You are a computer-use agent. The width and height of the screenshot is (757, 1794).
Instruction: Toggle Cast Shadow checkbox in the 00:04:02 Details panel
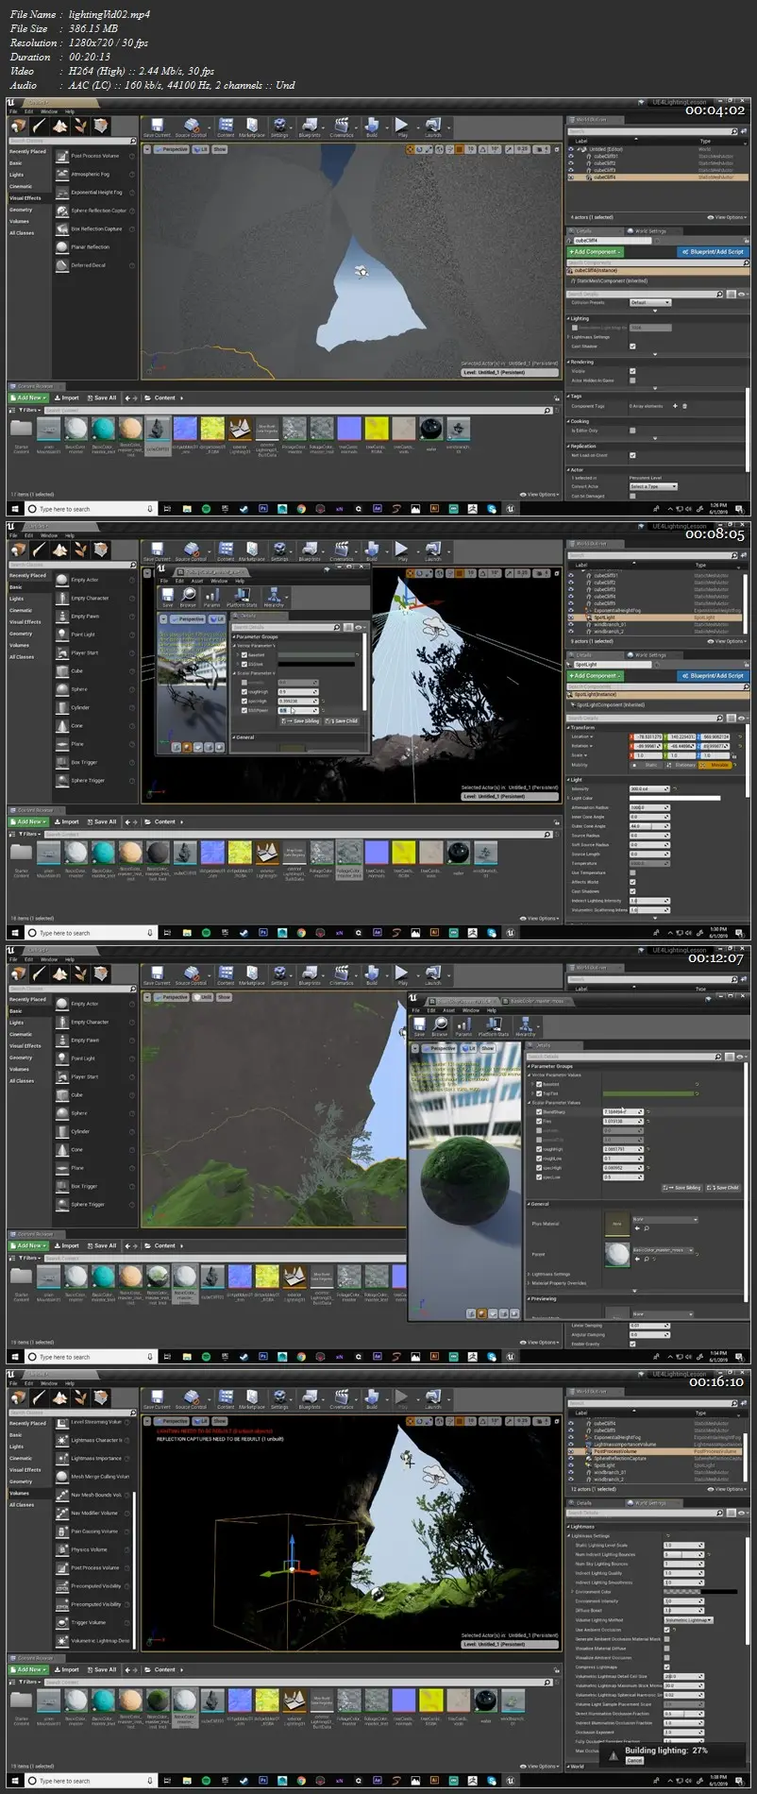click(x=632, y=347)
